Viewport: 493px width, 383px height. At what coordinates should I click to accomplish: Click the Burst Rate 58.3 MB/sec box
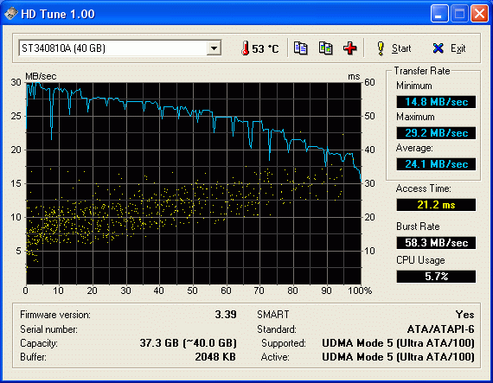(436, 243)
